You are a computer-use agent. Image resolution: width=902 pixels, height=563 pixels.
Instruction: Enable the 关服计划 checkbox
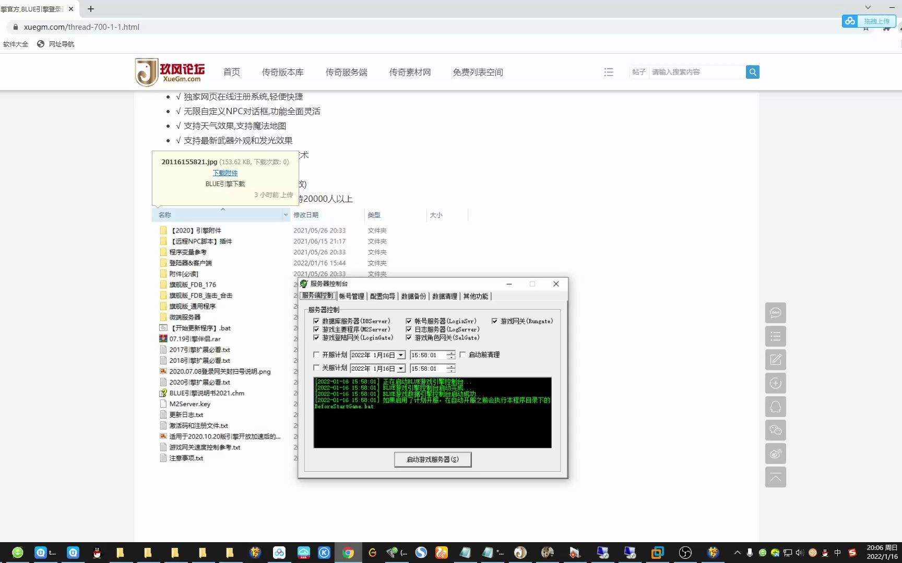coord(316,368)
